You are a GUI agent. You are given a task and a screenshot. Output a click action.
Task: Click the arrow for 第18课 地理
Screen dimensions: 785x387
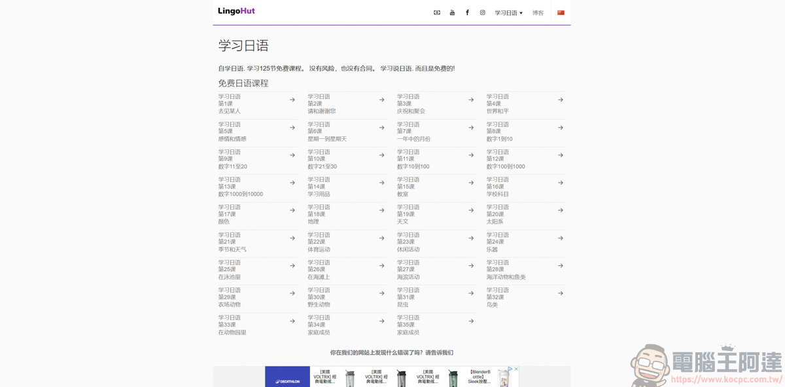(x=382, y=210)
